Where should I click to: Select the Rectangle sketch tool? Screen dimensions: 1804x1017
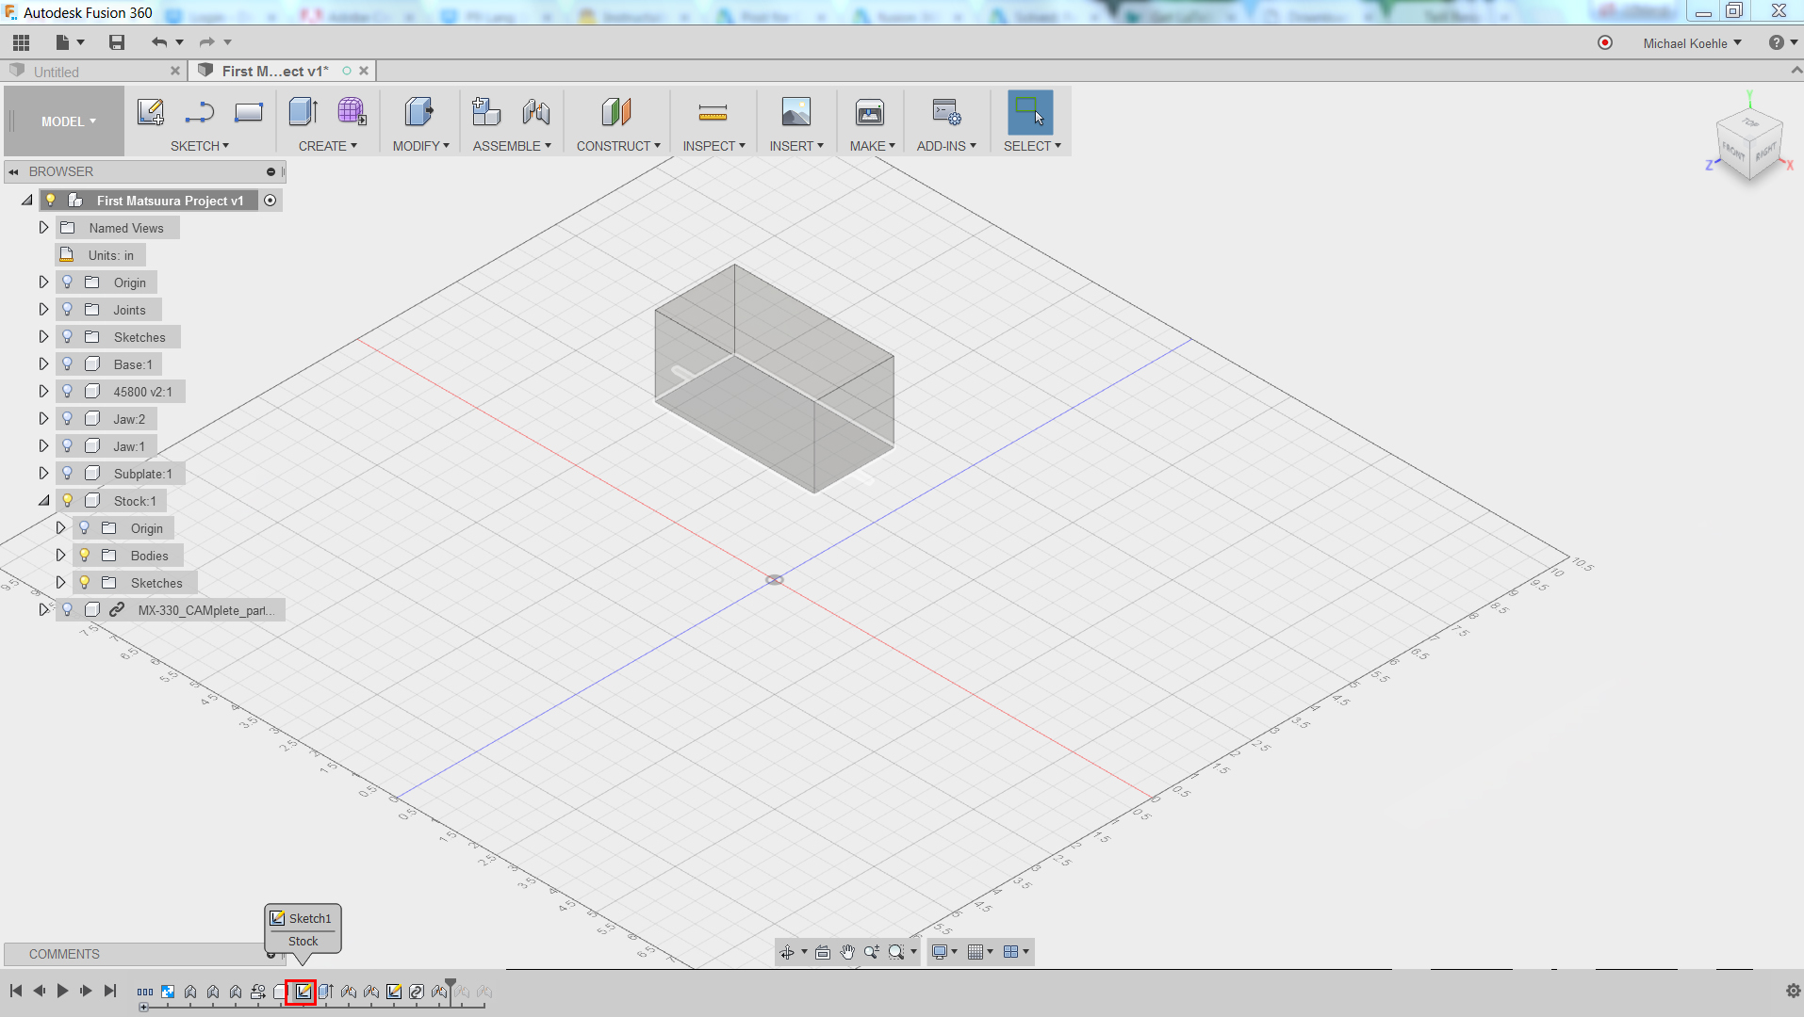tap(249, 112)
